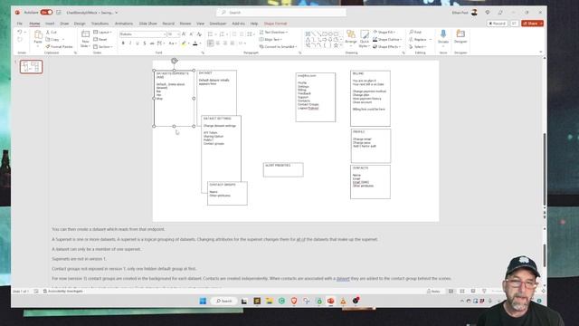Toggle Align Right paragraph button
This screenshot has height=326, width=579.
pyautogui.click(x=225, y=43)
